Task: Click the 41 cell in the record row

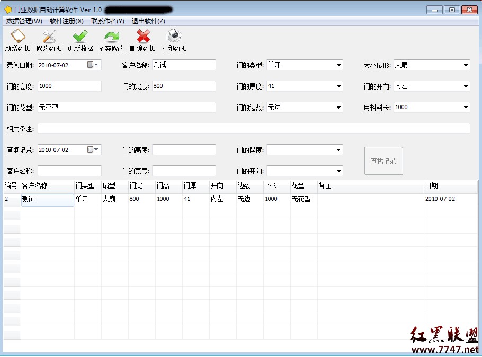Action: tap(196, 200)
